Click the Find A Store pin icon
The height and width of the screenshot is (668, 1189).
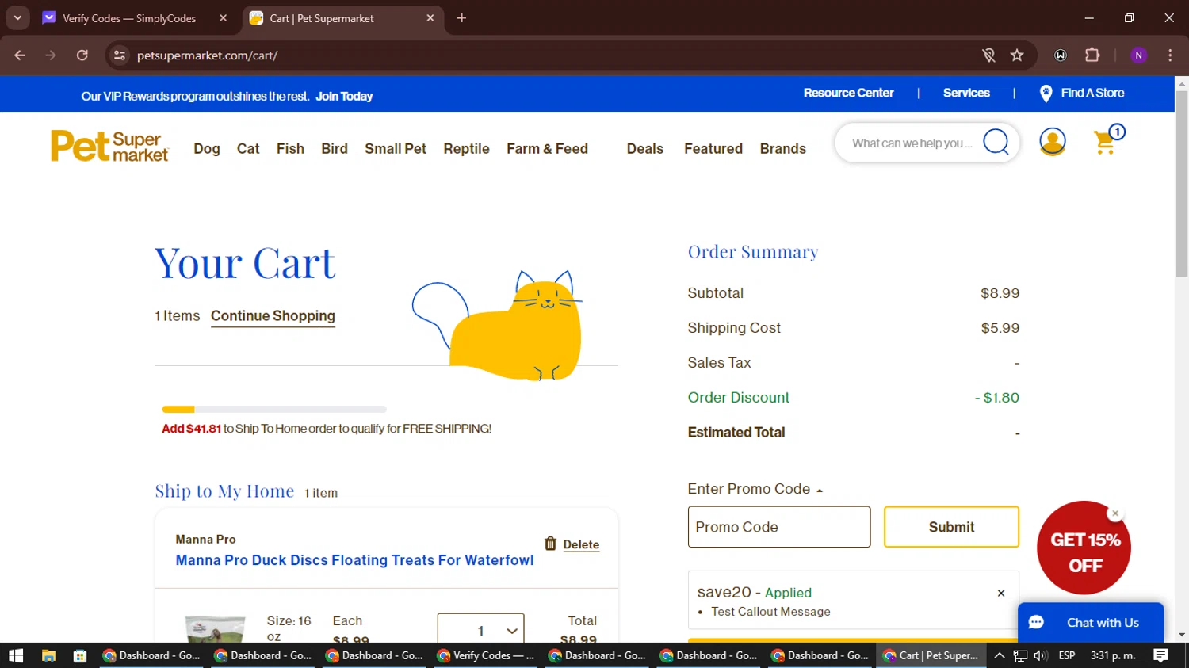tap(1046, 94)
